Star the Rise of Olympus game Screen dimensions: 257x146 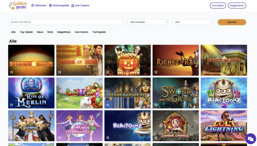pyautogui.click(x=12, y=138)
